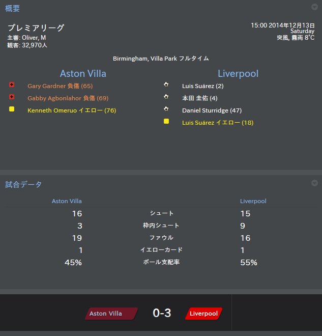
Task: Open the 概要 section header
Action: click(x=13, y=8)
